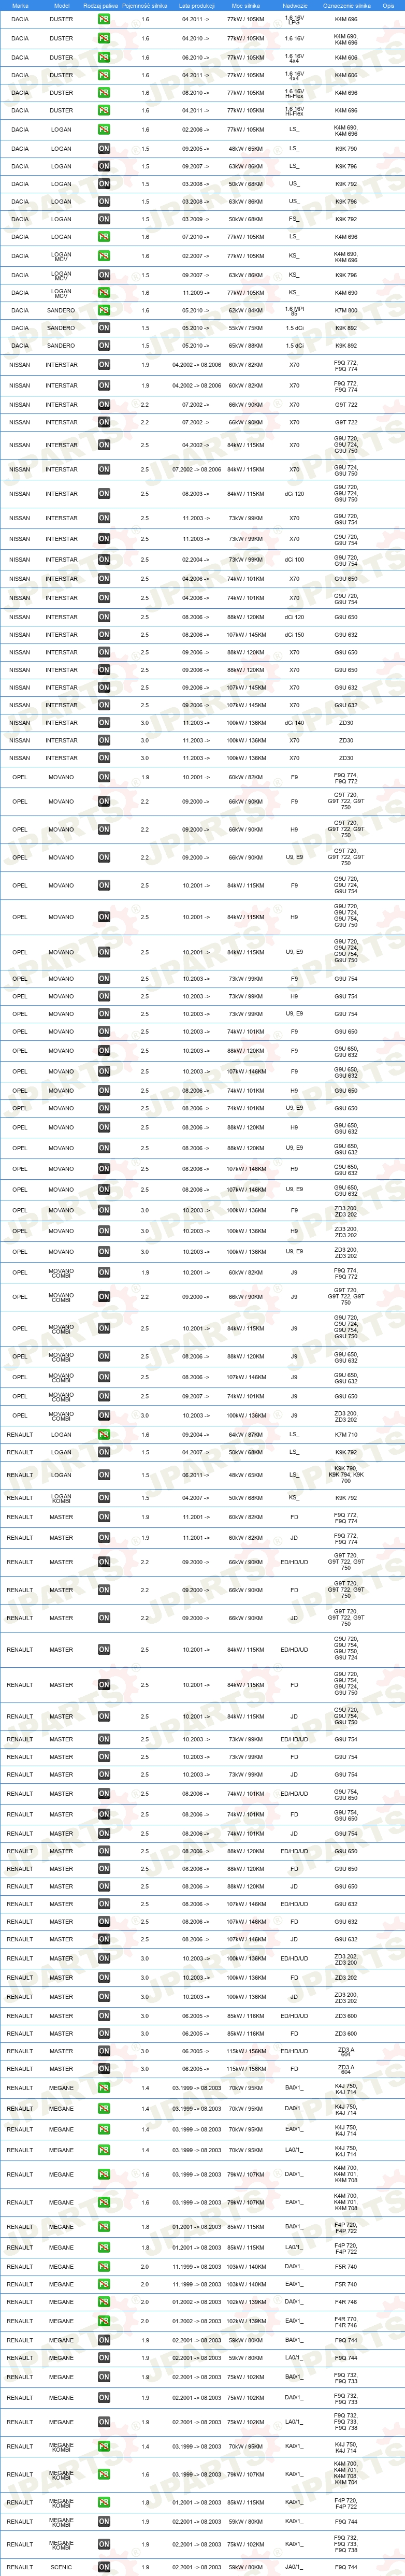Select the '06.2011 ->' production year cell

[x=196, y=1475]
